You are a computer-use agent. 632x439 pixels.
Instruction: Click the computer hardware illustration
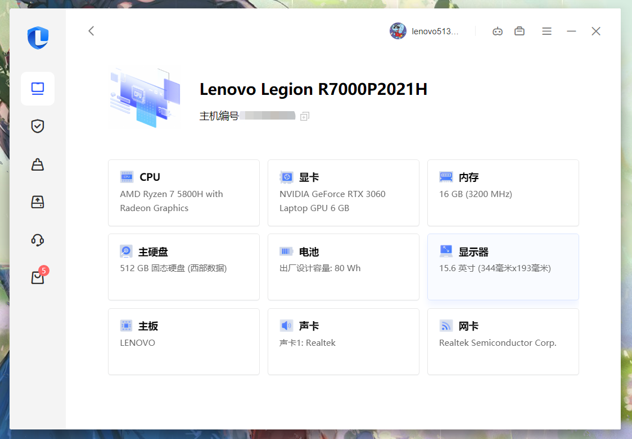145,97
